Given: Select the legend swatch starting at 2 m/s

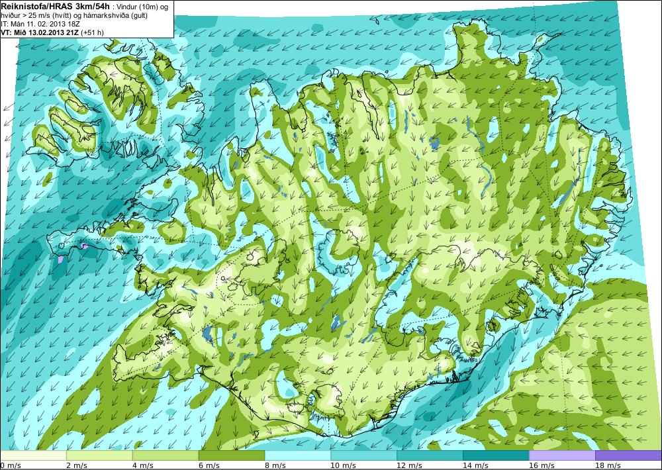Looking at the screenshot, I should (100, 455).
